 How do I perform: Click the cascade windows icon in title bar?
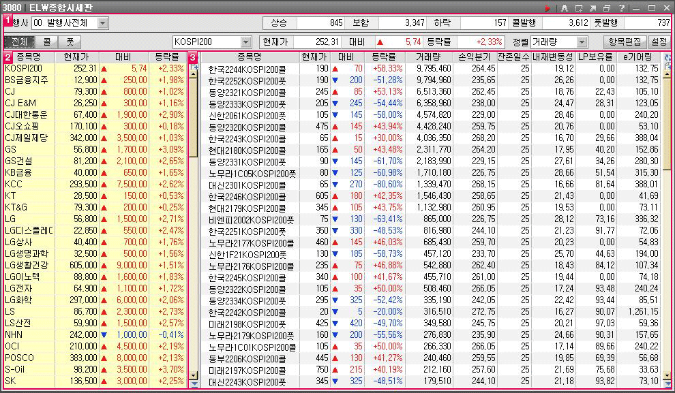coord(607,8)
